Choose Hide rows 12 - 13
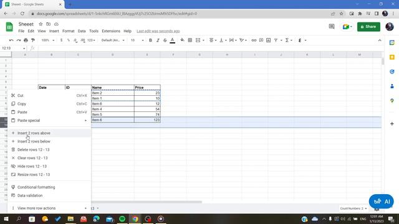Viewport: 399px width, 224px height. coord(49,166)
